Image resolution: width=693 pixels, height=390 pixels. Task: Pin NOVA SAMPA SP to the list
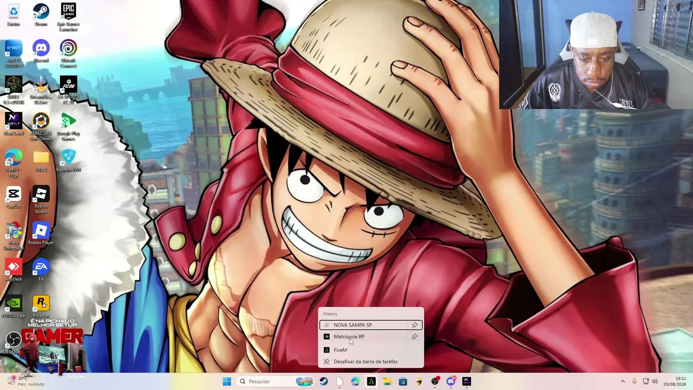coord(415,325)
